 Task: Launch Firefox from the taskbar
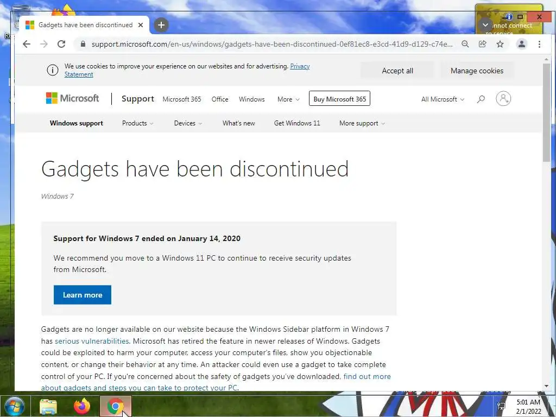coord(82,406)
